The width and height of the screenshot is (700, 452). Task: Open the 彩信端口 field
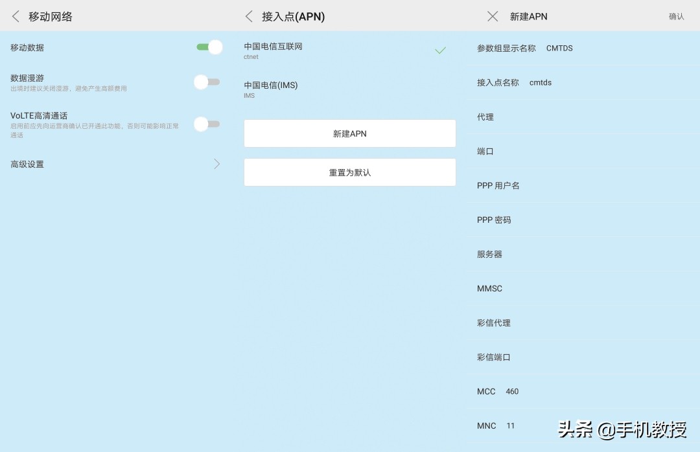pos(583,357)
